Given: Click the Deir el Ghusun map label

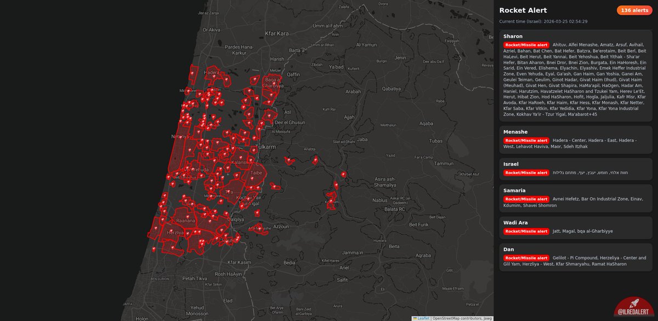Looking at the screenshot, I should (x=290, y=123).
